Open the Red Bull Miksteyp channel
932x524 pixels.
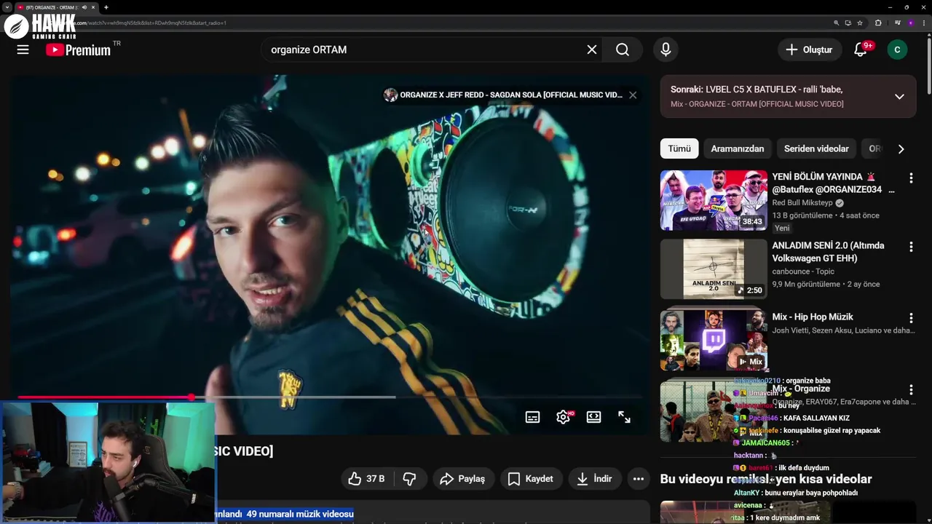pyautogui.click(x=802, y=203)
